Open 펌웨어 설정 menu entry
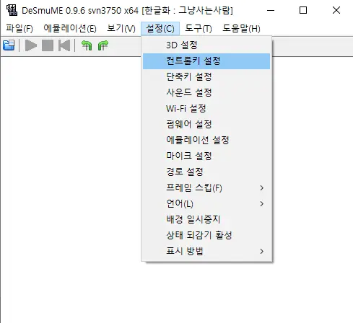353x323 pixels. [x=206, y=125]
